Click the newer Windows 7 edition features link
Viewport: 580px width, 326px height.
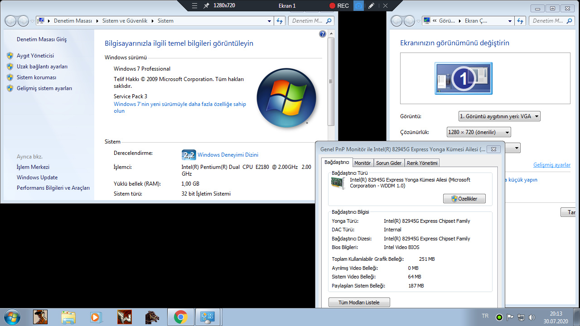pos(180,107)
